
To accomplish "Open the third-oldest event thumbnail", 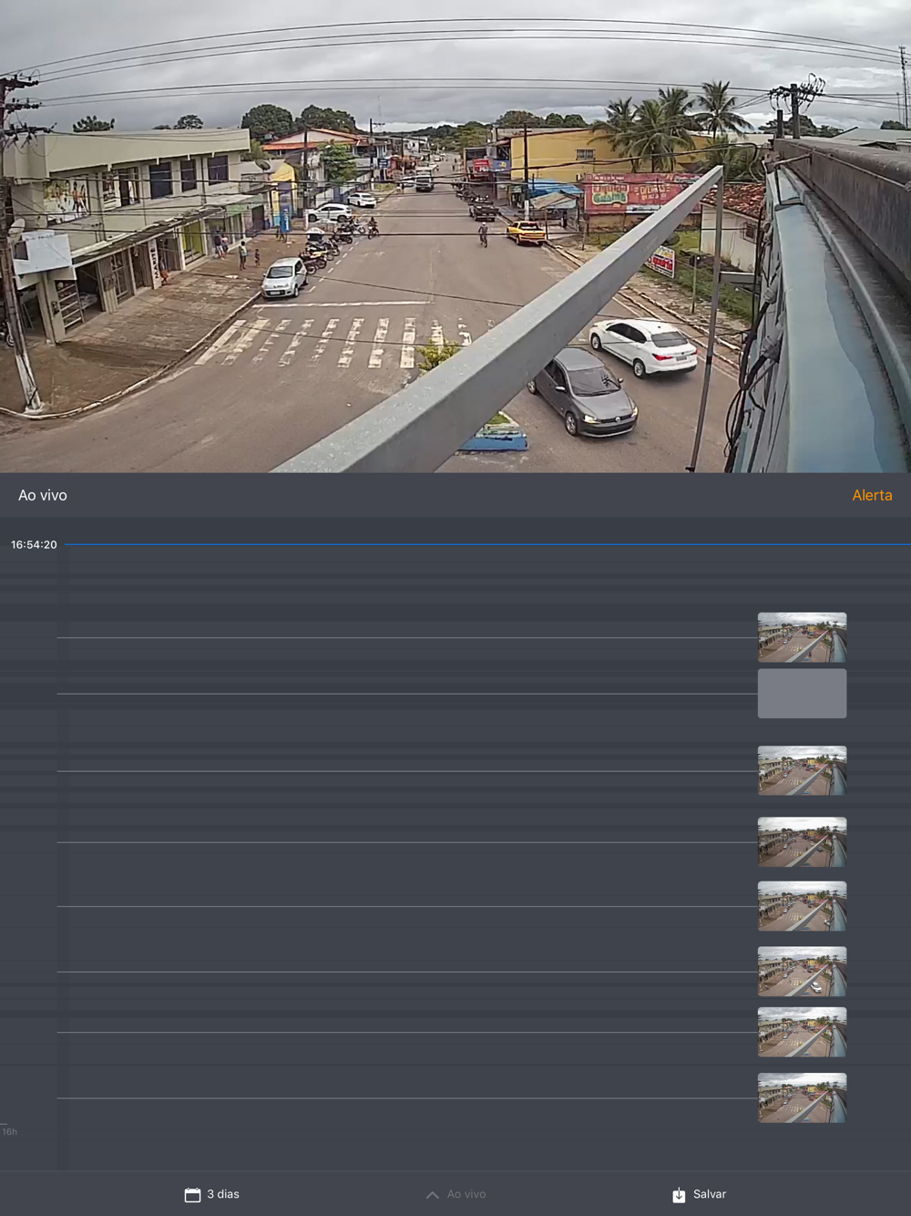I will point(802,971).
